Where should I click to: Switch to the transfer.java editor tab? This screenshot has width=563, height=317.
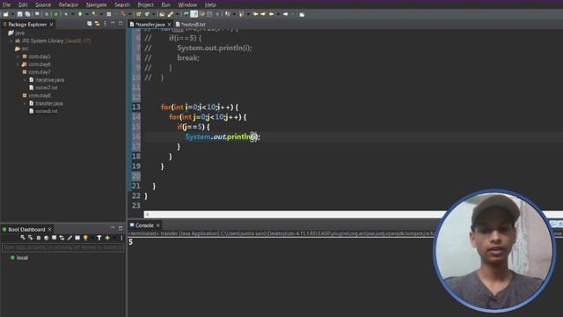(150, 25)
